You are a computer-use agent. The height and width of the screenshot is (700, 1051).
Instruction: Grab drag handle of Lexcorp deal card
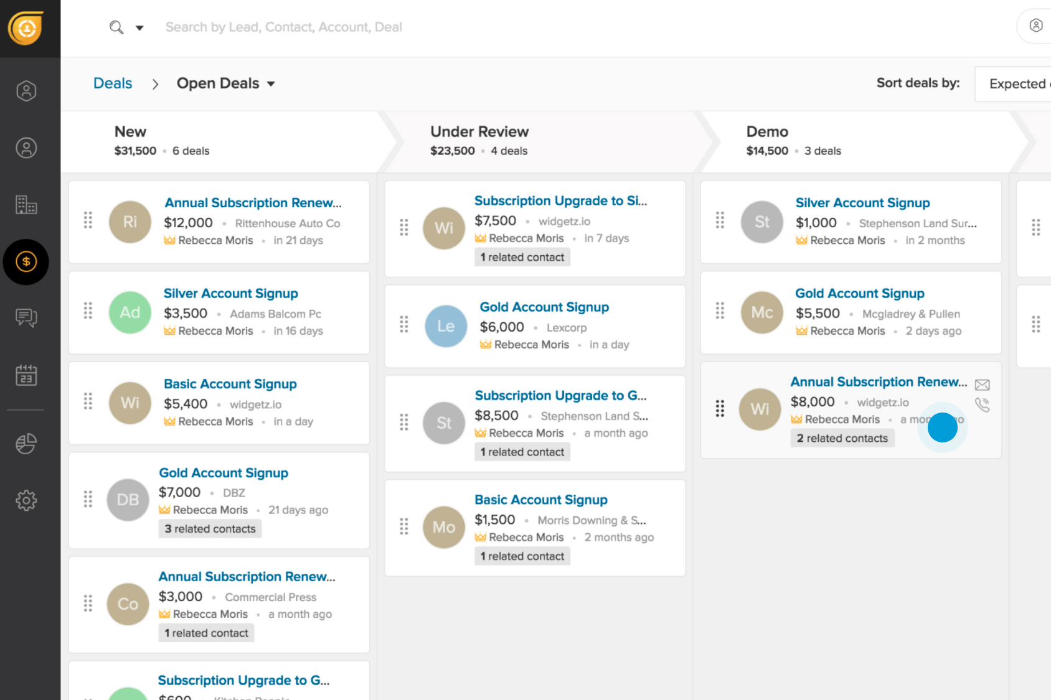[404, 324]
